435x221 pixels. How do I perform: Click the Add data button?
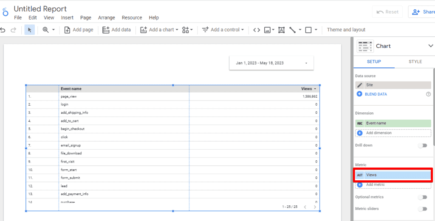[116, 30]
